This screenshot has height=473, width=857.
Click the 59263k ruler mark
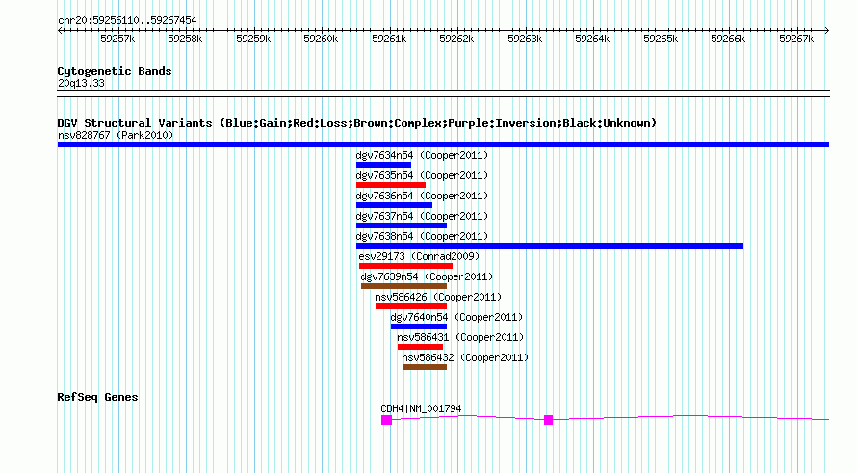[525, 39]
